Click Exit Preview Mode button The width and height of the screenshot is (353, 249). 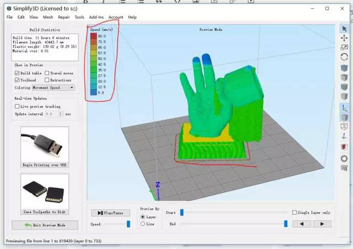[45, 225]
